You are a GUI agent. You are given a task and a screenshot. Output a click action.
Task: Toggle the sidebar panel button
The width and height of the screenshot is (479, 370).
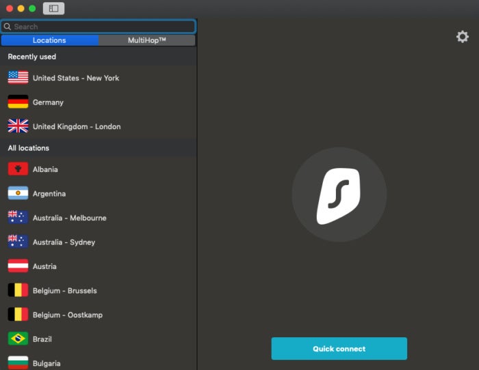[53, 8]
